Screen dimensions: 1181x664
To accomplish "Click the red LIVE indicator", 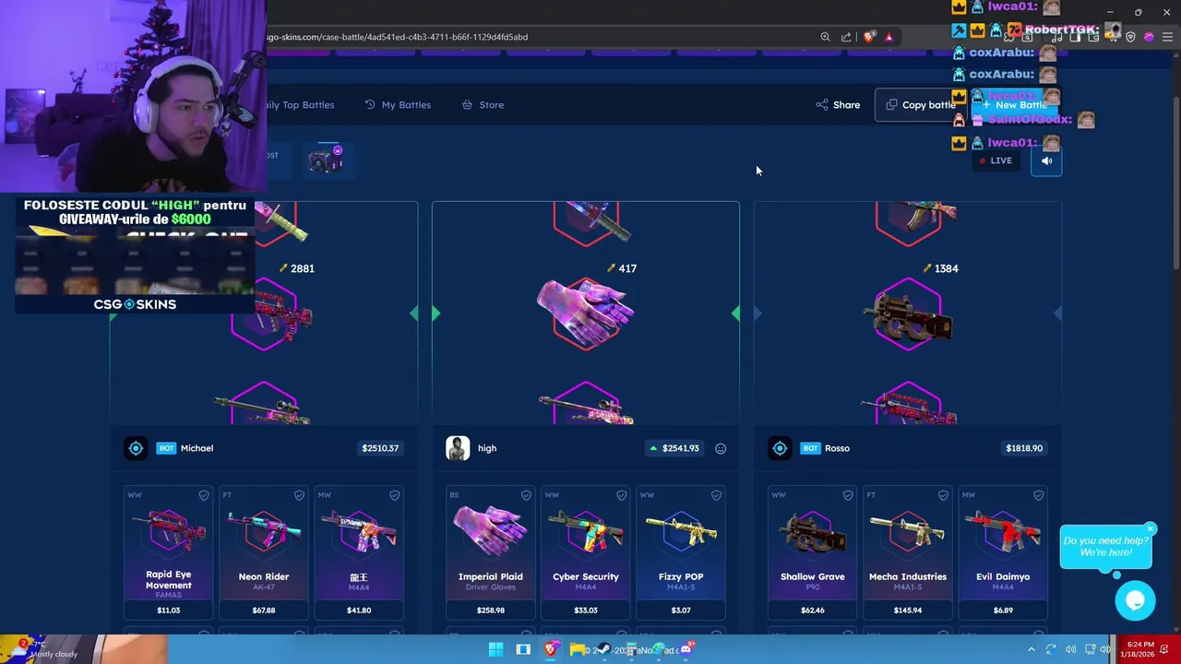I will pos(996,160).
